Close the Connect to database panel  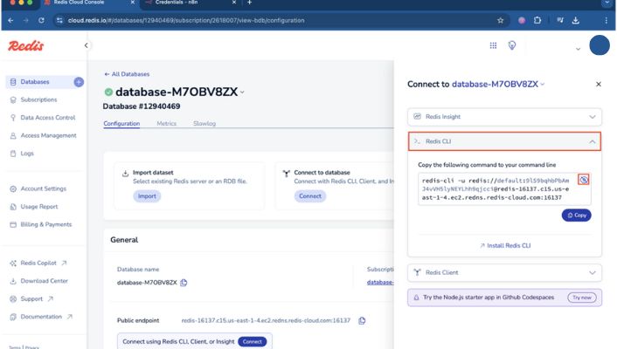click(599, 85)
